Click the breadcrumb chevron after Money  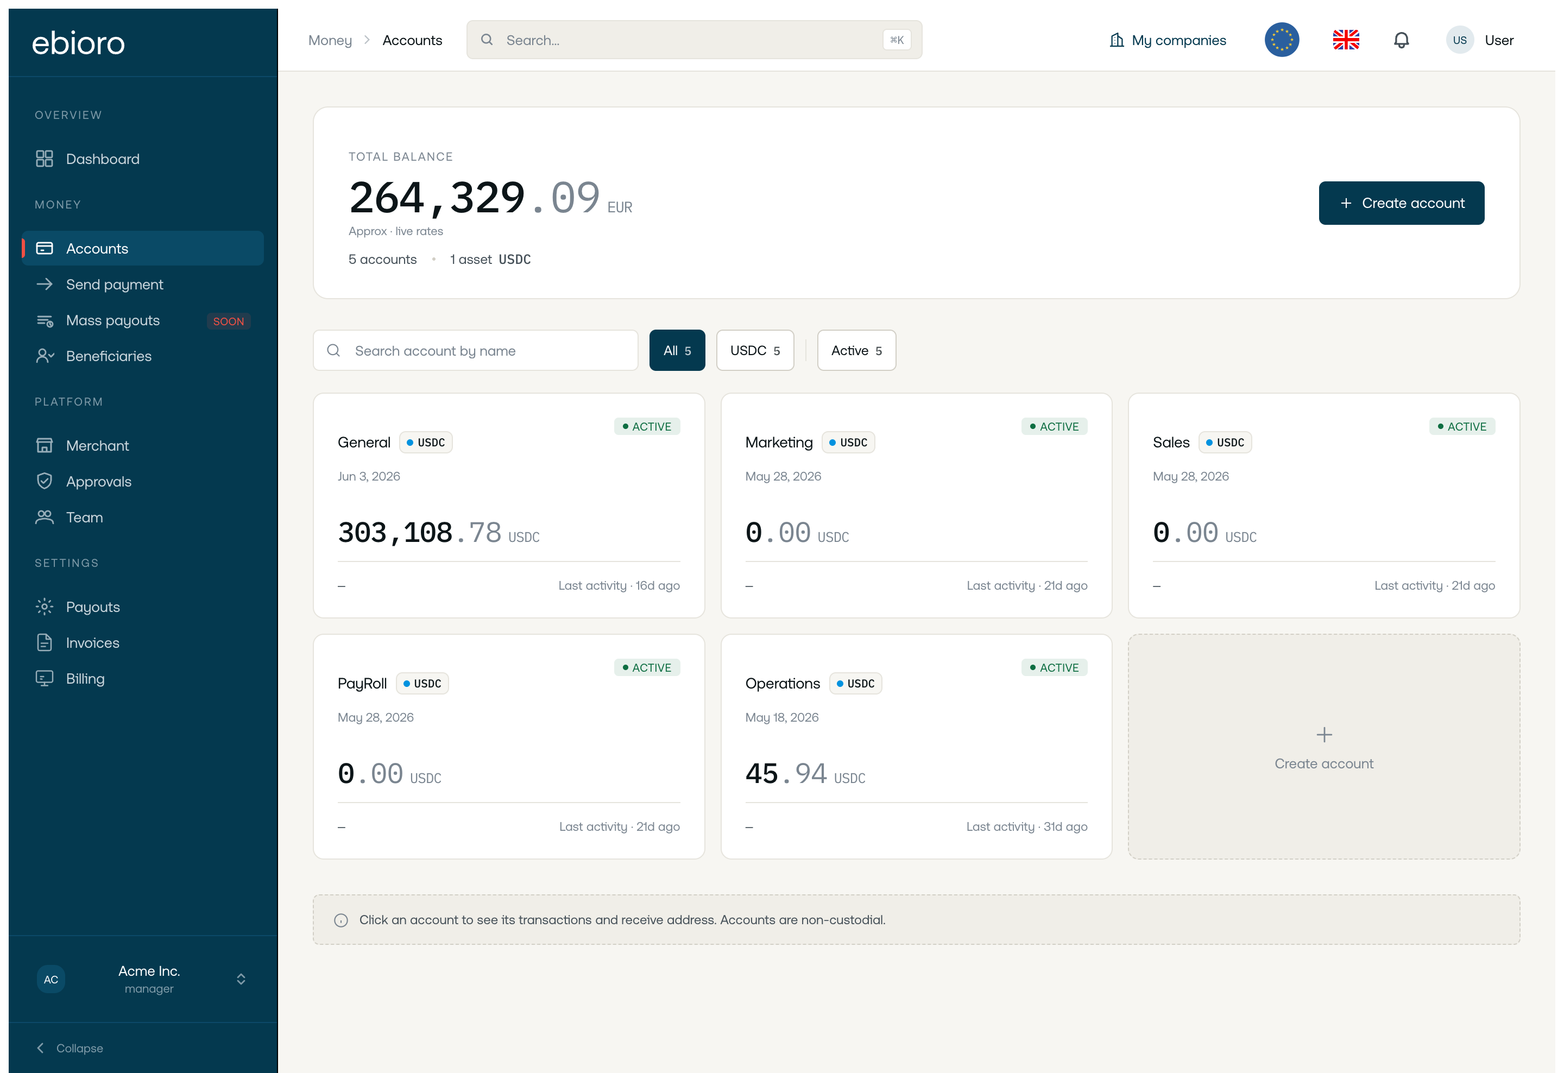(x=367, y=40)
